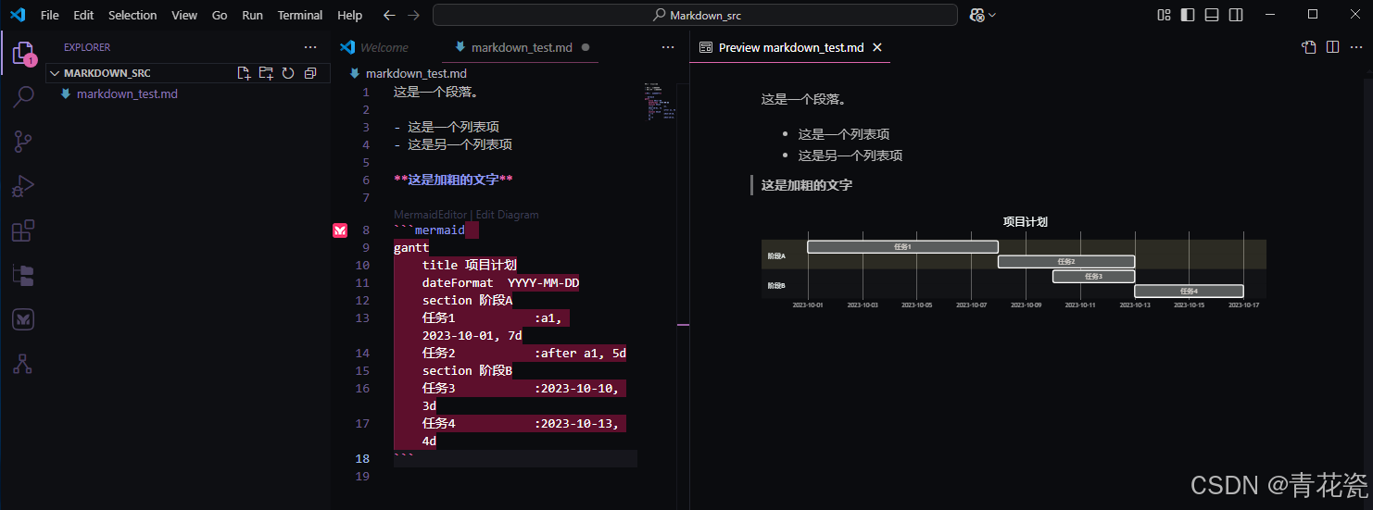Open the Mermaid chart activity bar icon
Viewport: 1373px width, 510px height.
(x=22, y=319)
